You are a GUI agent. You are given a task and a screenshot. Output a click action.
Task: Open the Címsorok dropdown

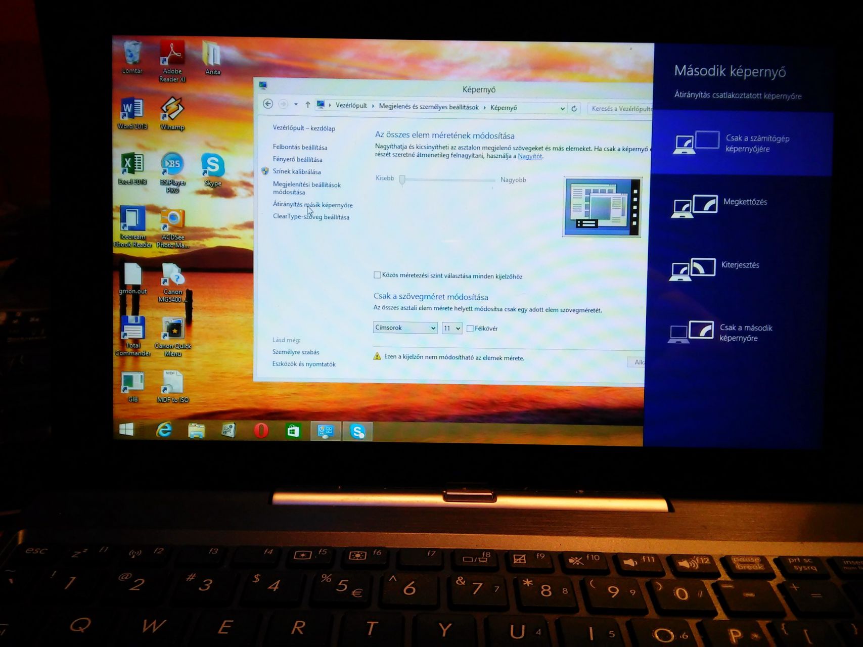point(405,328)
